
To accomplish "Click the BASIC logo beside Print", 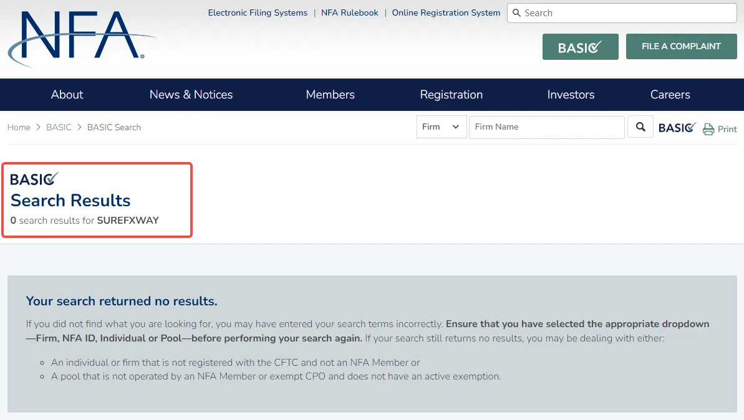I will tap(677, 128).
